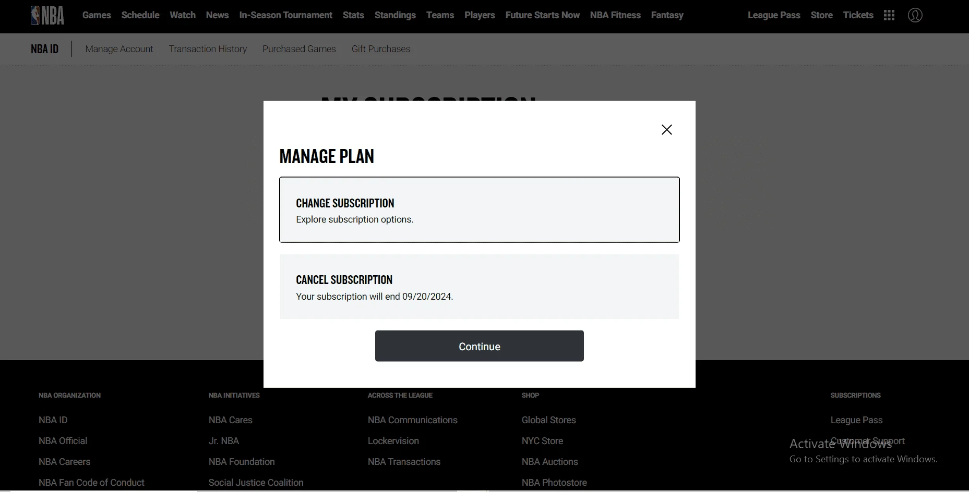Screen dimensions: 969x492
Task: Open the Schedule menu item
Action: tap(140, 15)
